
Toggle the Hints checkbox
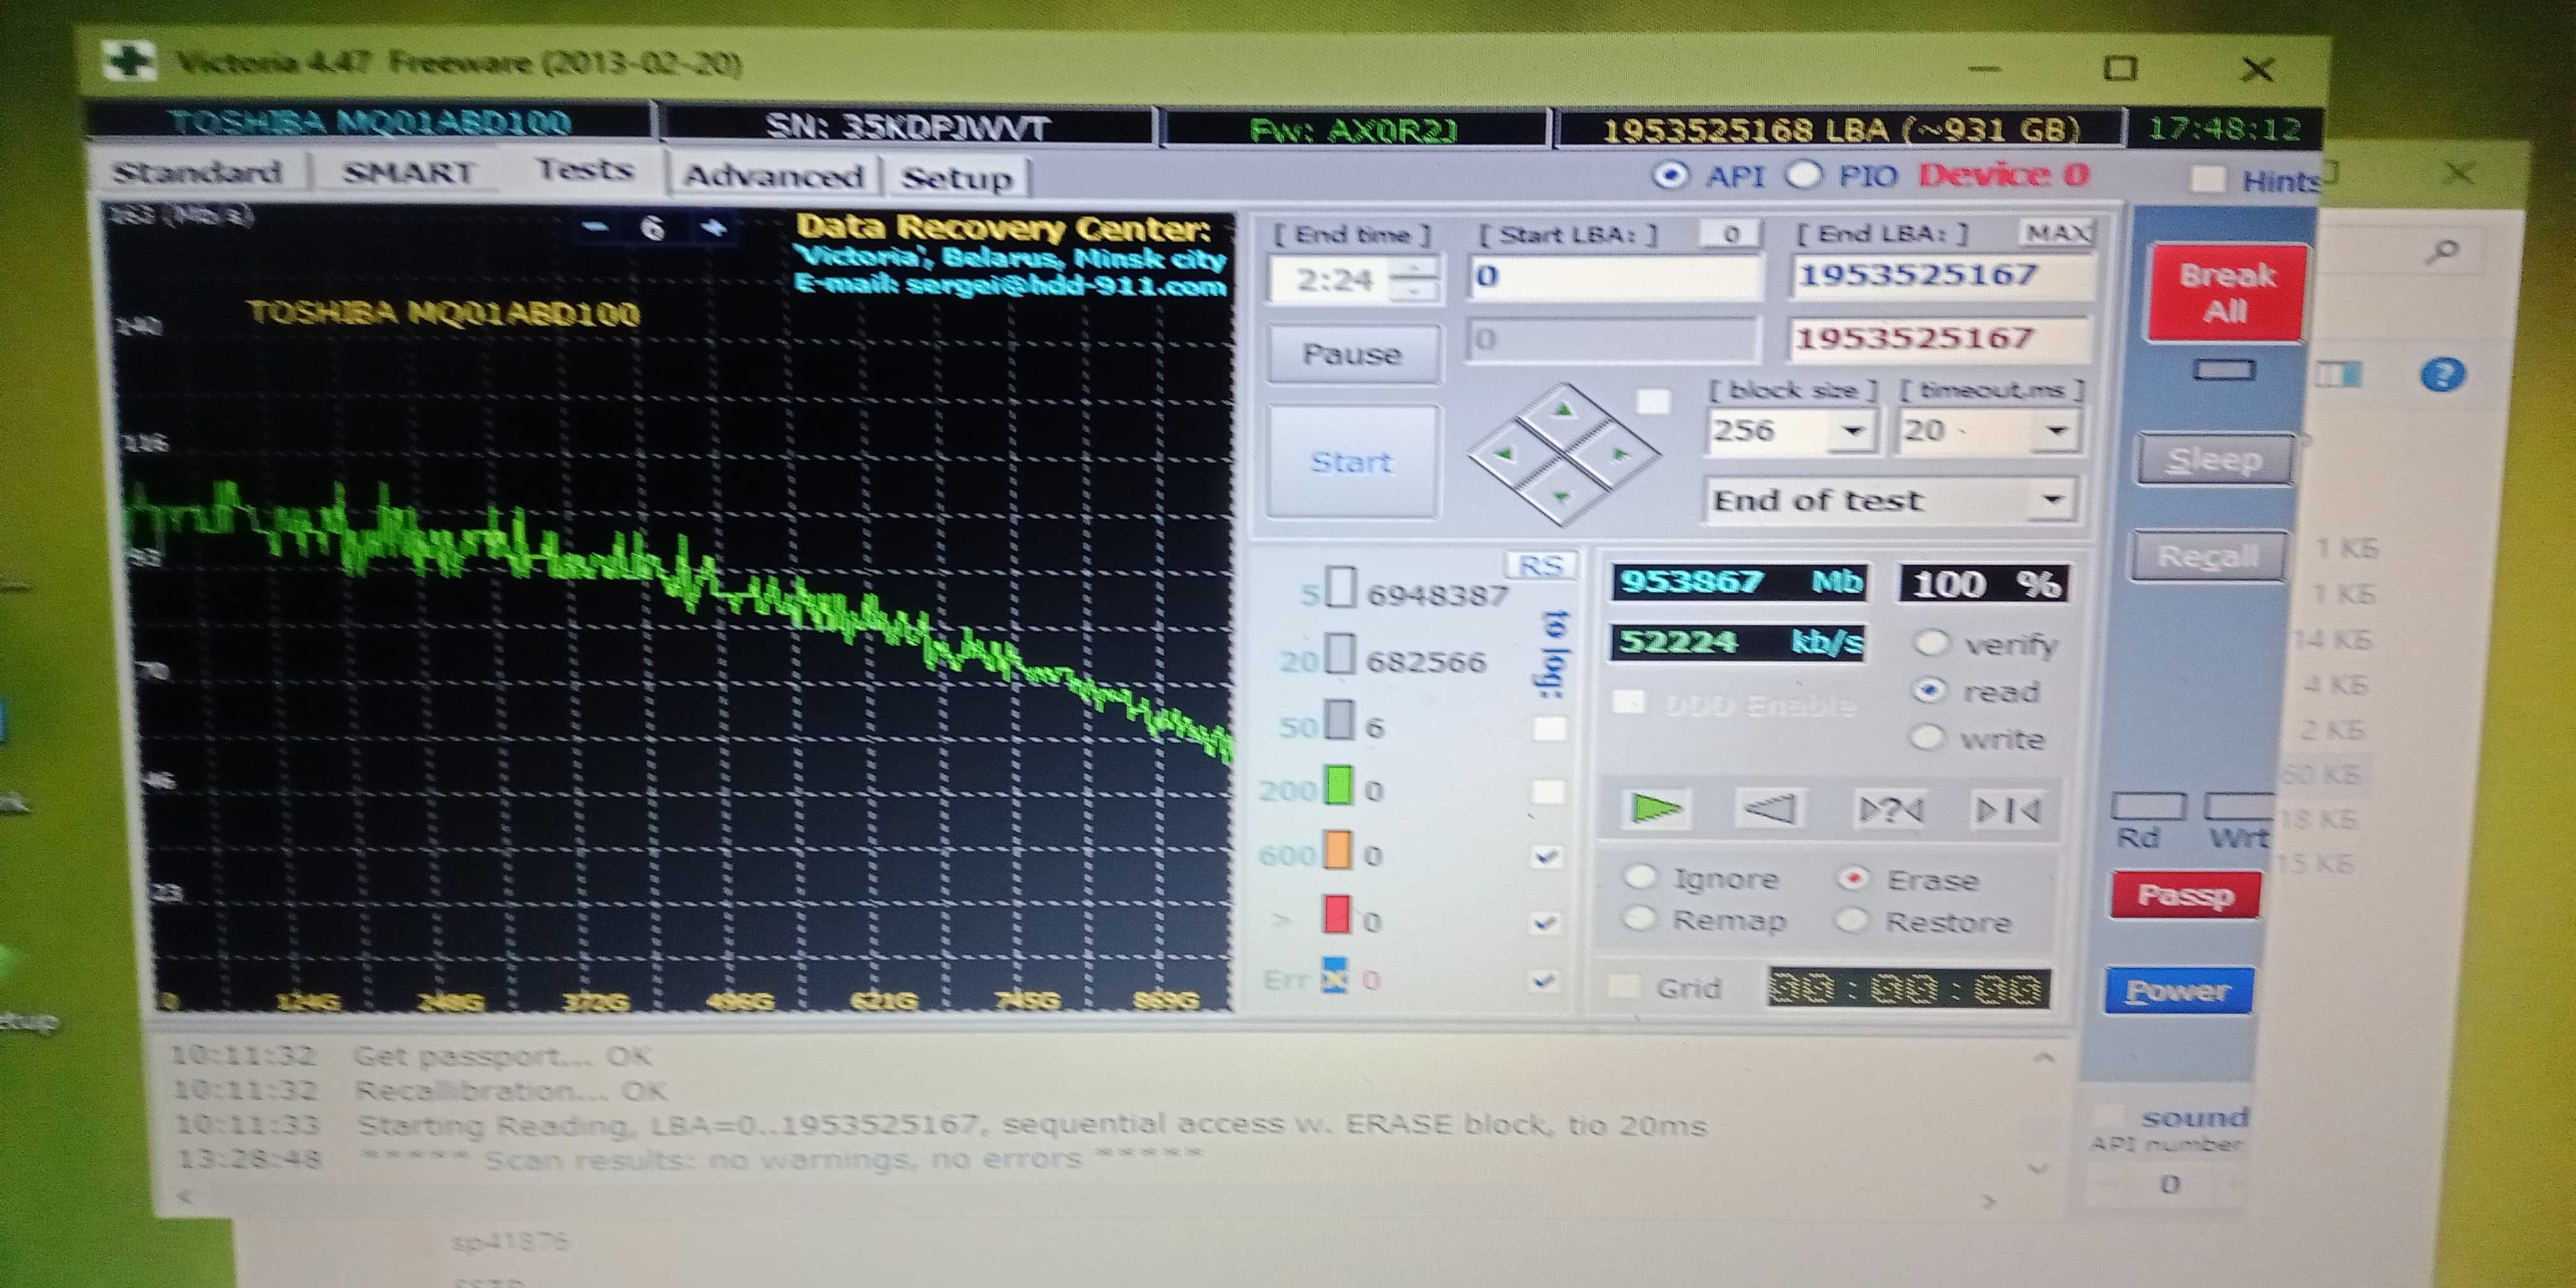[2207, 180]
